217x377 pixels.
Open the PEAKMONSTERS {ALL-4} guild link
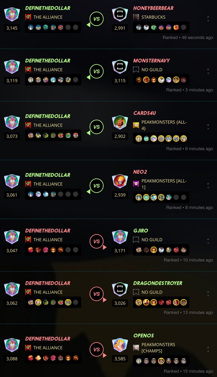pyautogui.click(x=164, y=125)
